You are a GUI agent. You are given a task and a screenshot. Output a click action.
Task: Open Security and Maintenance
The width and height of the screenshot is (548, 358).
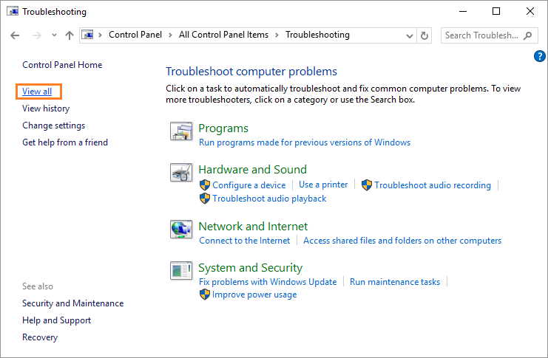[72, 303]
